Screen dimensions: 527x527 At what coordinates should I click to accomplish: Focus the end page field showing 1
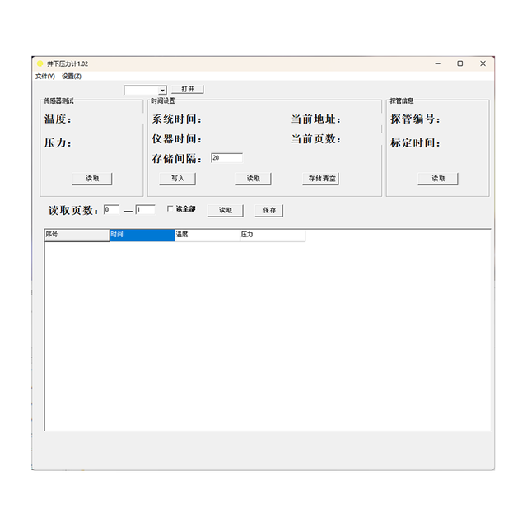145,209
